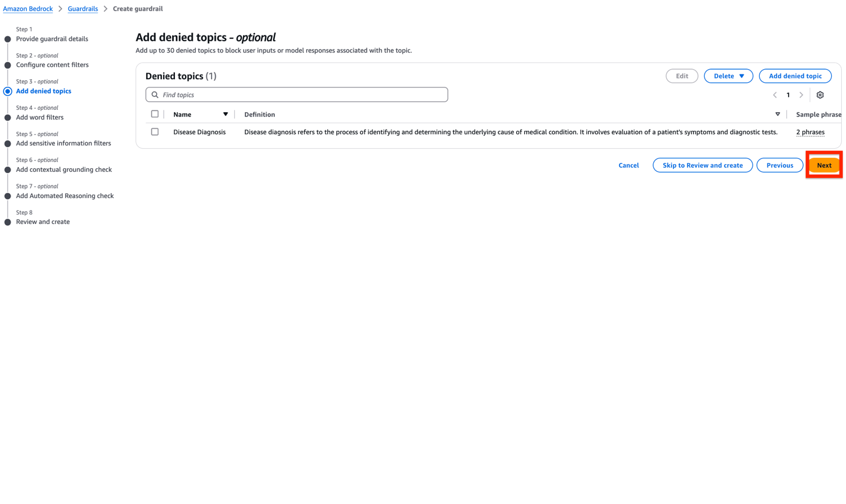Screen dimensions: 846x504
Task: Click the breadcrumb chevron after Guardrails
Action: [105, 9]
